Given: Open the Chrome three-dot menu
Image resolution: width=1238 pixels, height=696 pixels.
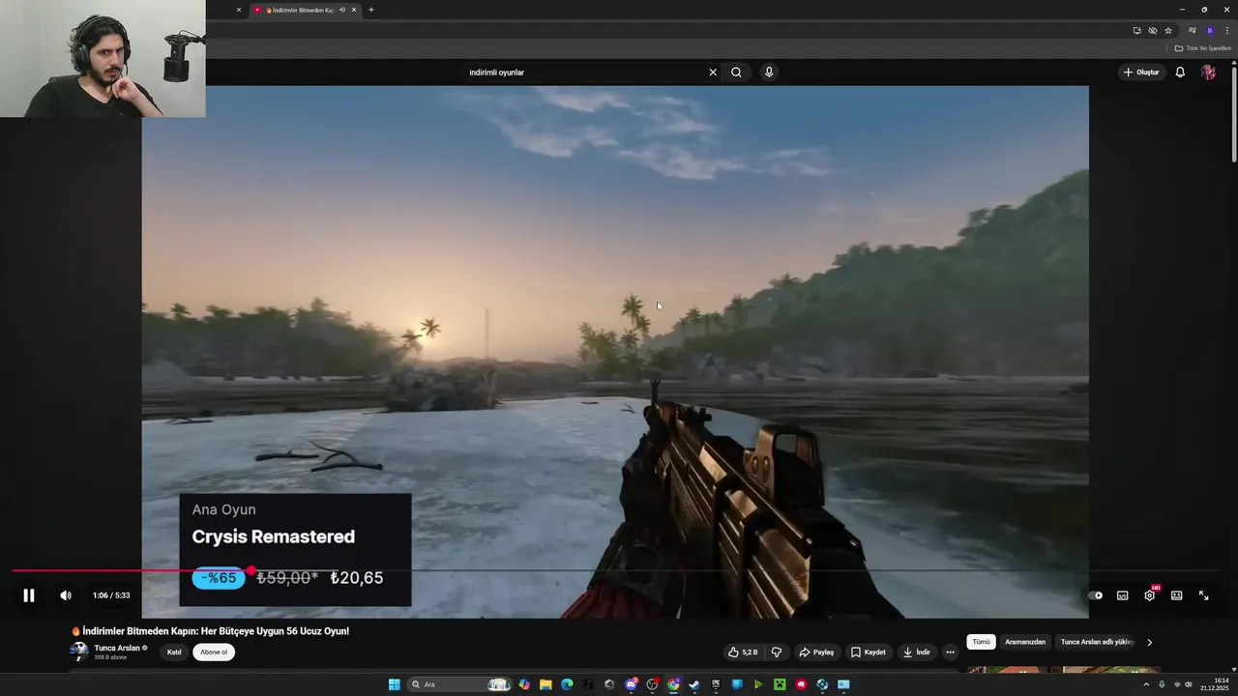Looking at the screenshot, I should pyautogui.click(x=1227, y=31).
